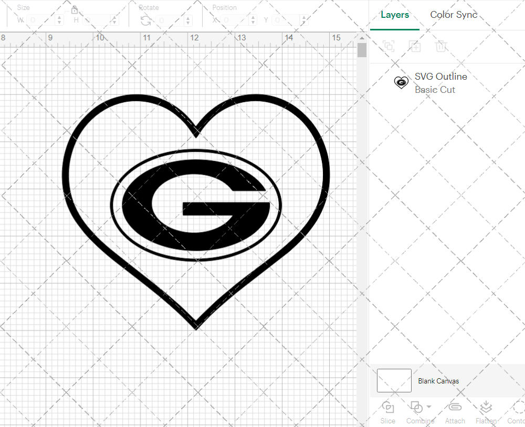Click the Combine tool icon
Screen dimensions: 525x427
[x=416, y=407]
